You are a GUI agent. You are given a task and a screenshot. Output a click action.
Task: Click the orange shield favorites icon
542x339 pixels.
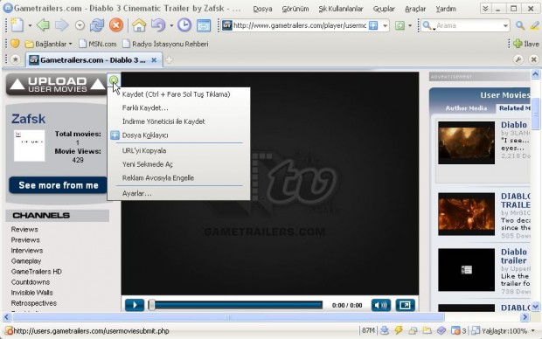click(x=15, y=44)
